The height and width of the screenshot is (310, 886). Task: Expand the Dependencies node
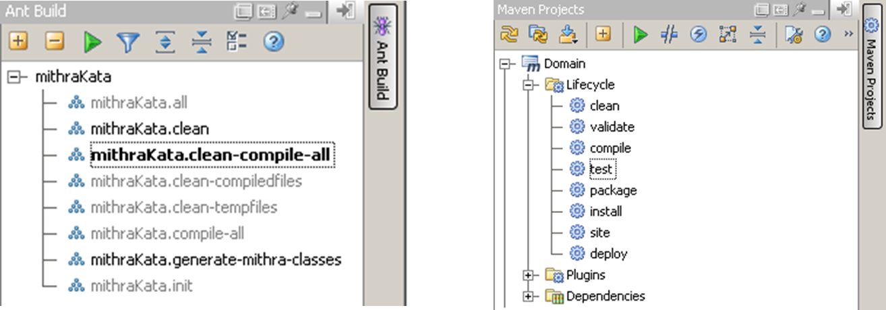coord(528,296)
